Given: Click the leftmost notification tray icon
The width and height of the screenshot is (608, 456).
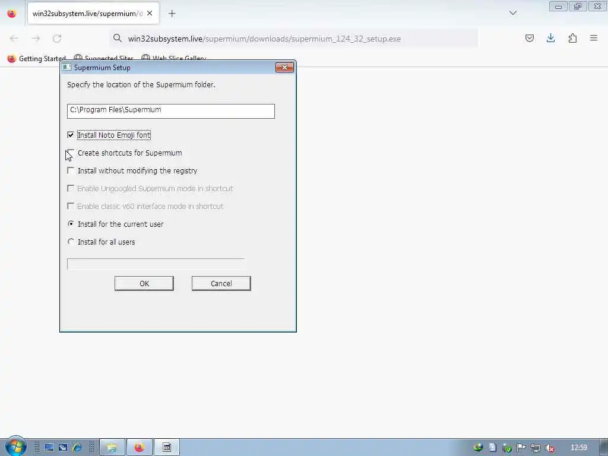Looking at the screenshot, I should tap(478, 448).
